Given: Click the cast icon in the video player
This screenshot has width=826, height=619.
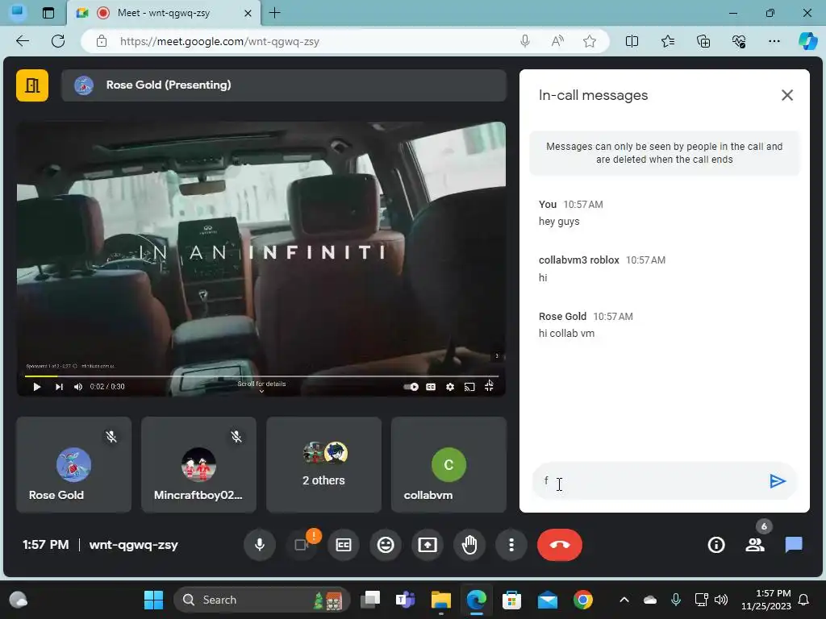Looking at the screenshot, I should coord(469,387).
